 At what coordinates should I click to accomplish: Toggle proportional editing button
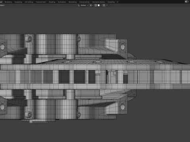pyautogui.click(x=104, y=6)
